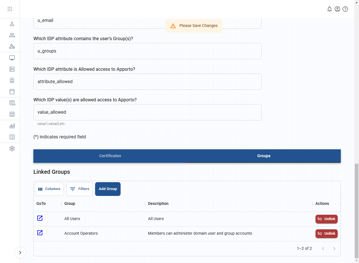Unlink the All Users group
This screenshot has width=359, height=263.
(x=326, y=219)
